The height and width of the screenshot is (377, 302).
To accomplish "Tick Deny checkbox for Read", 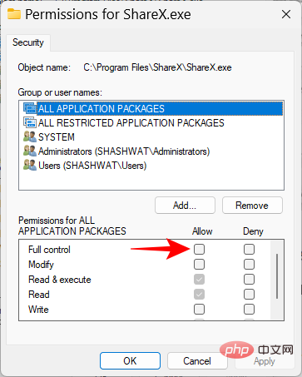I will coord(249,294).
